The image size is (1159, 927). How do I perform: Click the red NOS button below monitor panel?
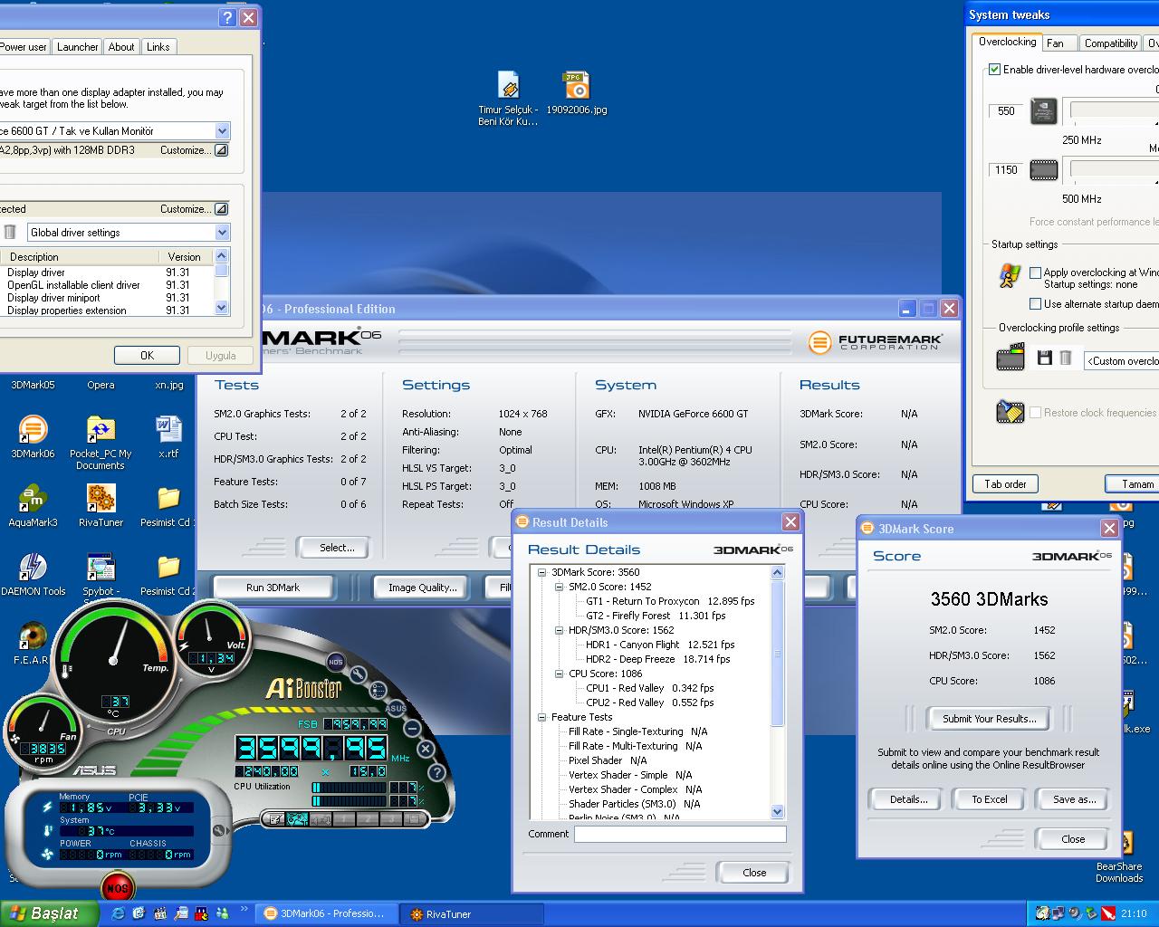click(117, 888)
